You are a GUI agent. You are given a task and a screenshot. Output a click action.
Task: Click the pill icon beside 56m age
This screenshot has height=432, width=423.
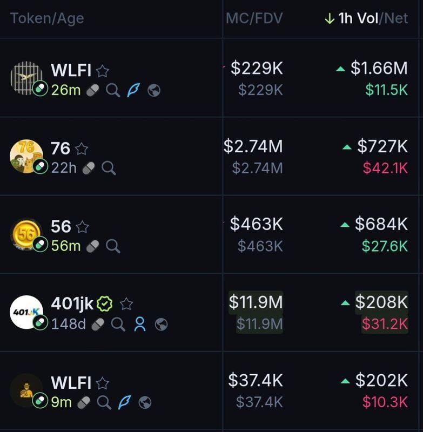92,246
